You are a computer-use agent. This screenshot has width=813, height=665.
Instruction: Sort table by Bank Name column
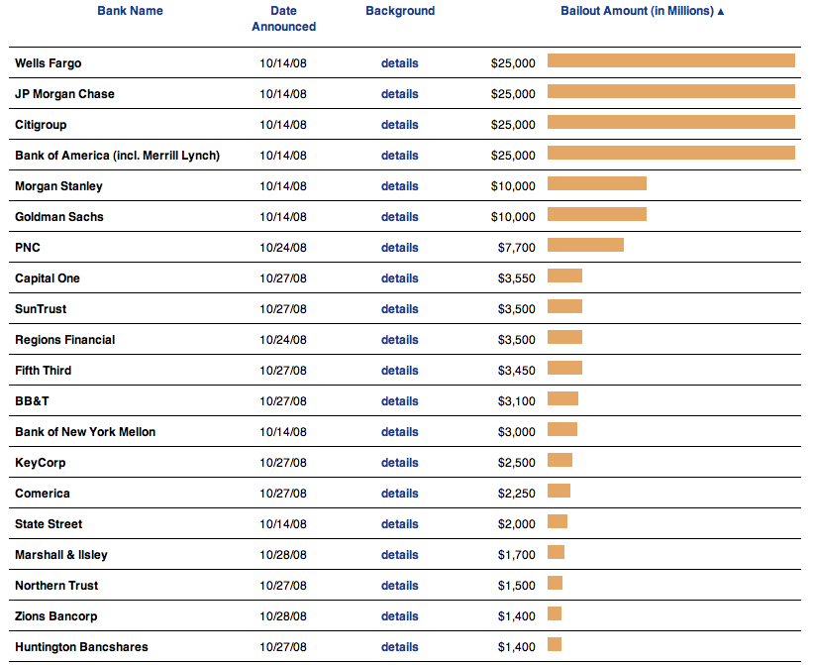tap(130, 11)
